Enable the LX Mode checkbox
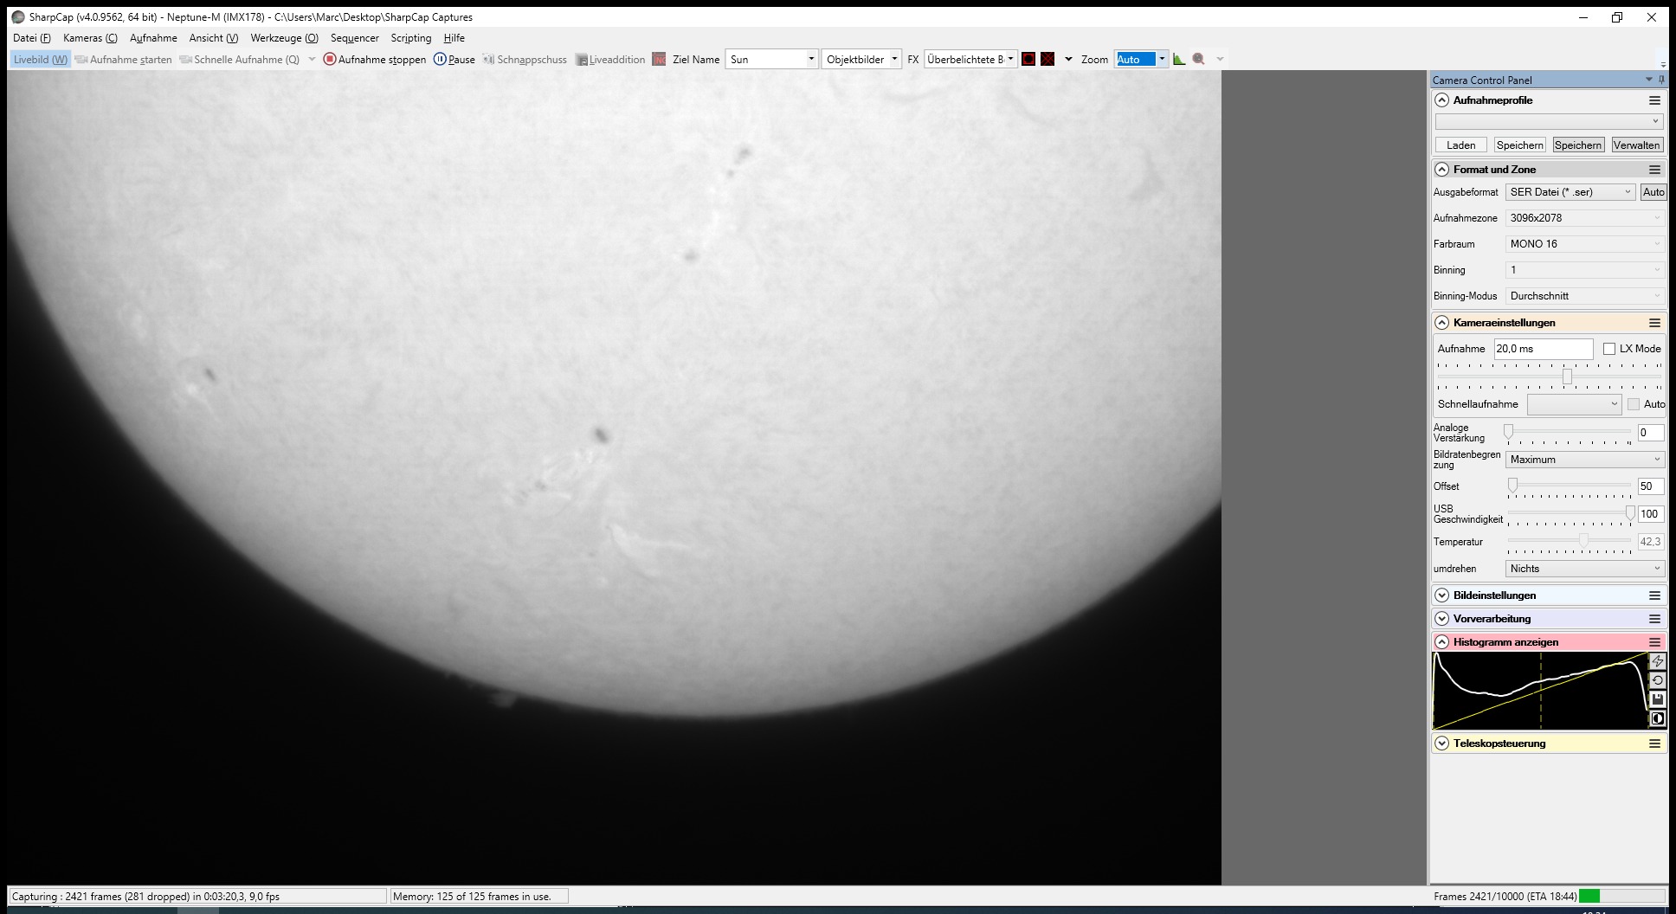The width and height of the screenshot is (1676, 914). pos(1609,349)
